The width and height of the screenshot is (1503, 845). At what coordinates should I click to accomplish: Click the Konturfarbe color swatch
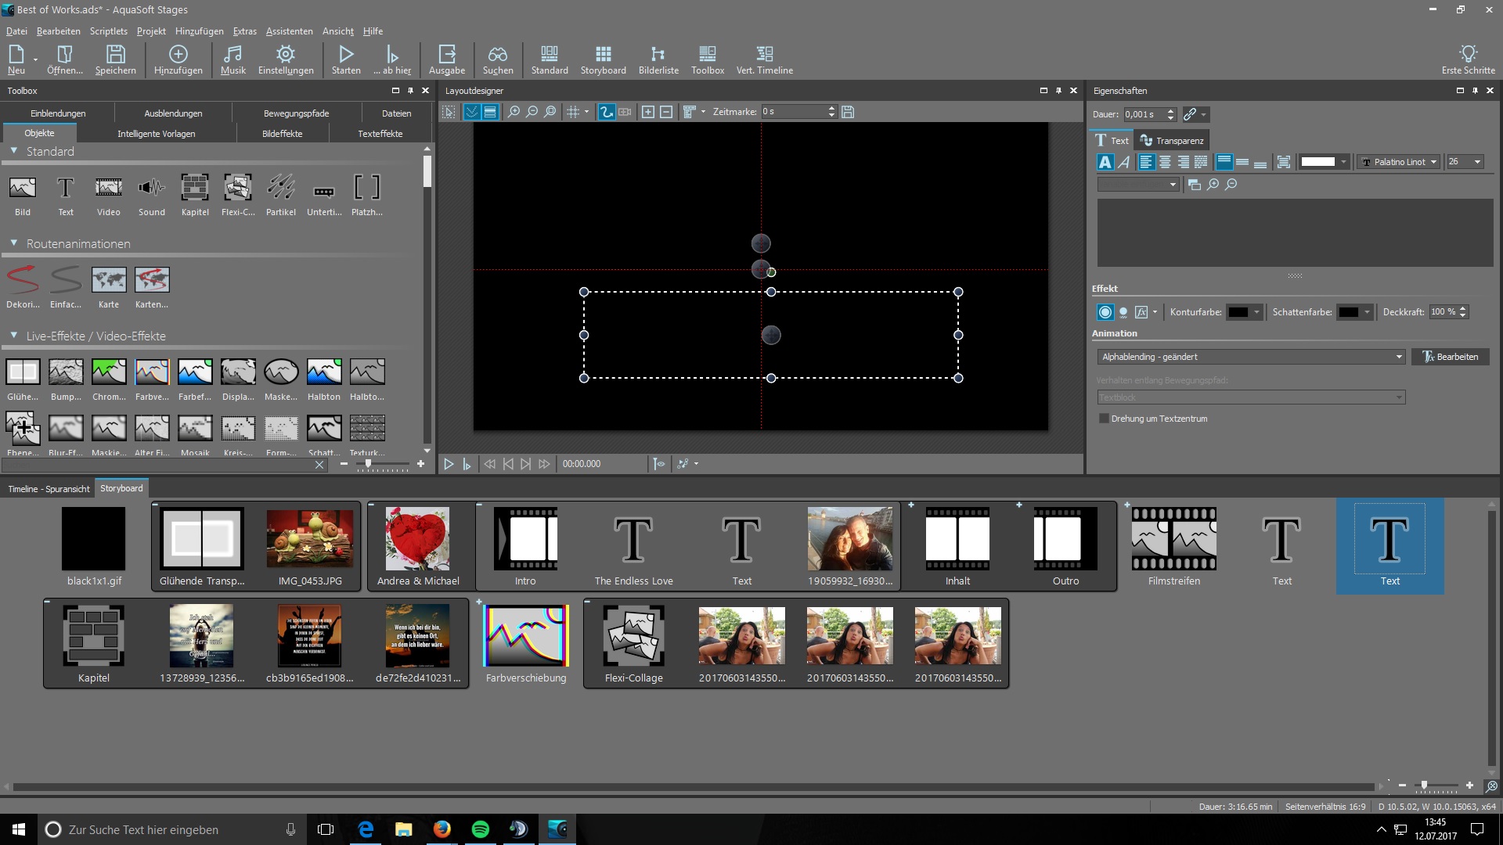coord(1238,312)
